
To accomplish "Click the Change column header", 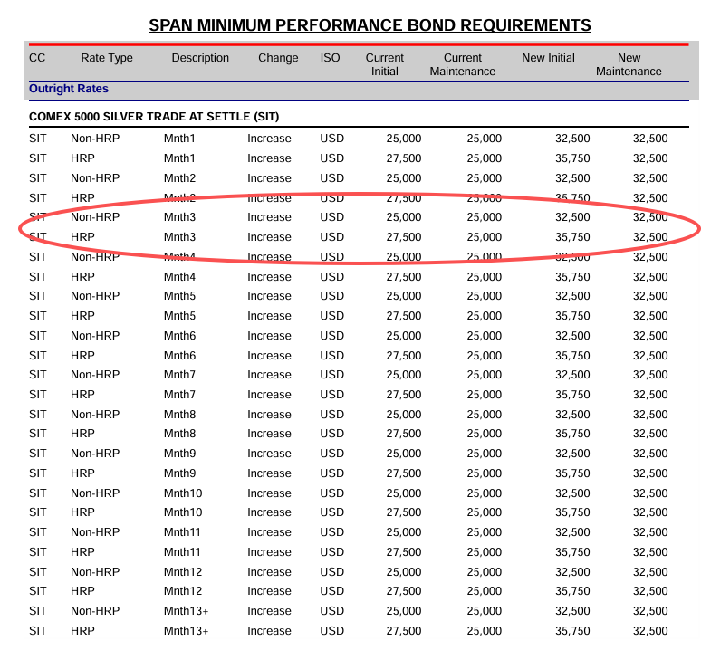I will (278, 58).
